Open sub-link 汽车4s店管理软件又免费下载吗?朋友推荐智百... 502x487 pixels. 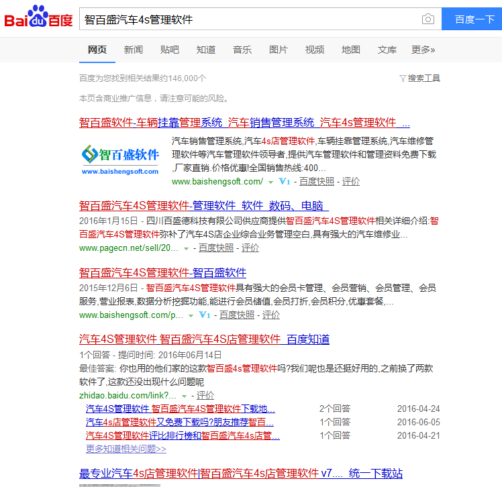[x=180, y=422]
